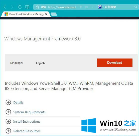Open the Install Instructions link

tap(27, 121)
